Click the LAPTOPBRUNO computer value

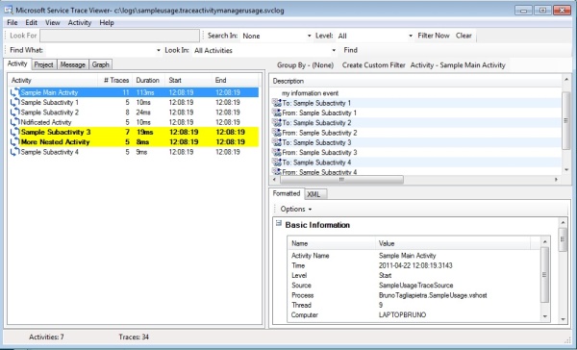[402, 315]
